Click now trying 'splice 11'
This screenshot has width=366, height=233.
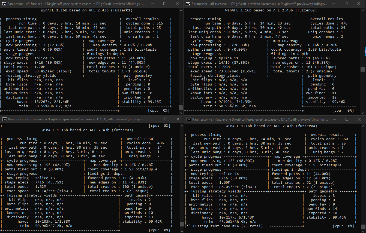(228, 58)
